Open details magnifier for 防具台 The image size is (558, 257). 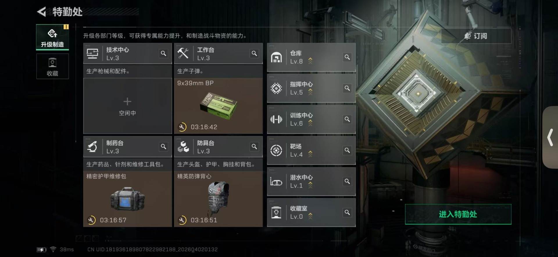click(x=254, y=147)
